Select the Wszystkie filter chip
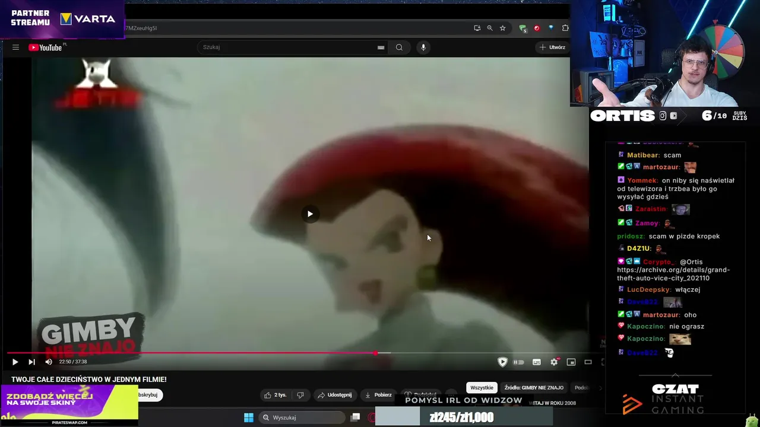This screenshot has width=760, height=427. (482, 388)
